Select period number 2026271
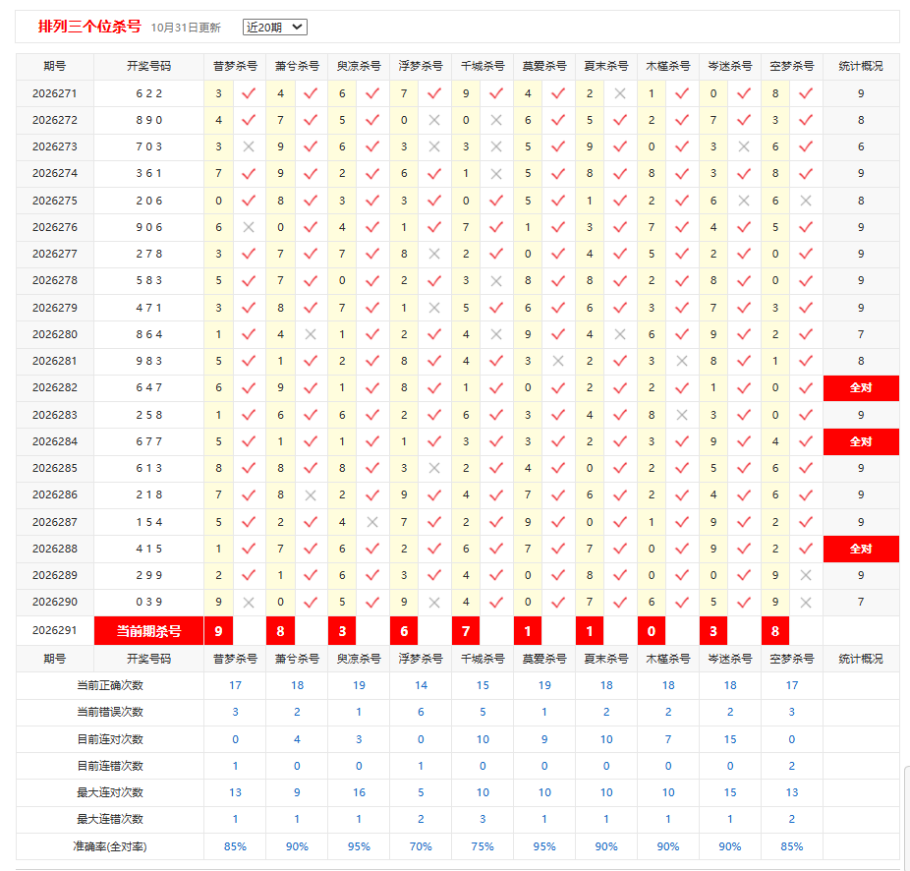Image resolution: width=910 pixels, height=871 pixels. point(55,93)
